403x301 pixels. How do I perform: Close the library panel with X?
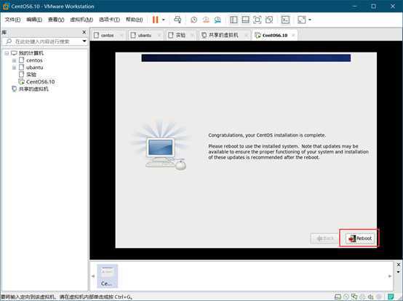point(84,32)
